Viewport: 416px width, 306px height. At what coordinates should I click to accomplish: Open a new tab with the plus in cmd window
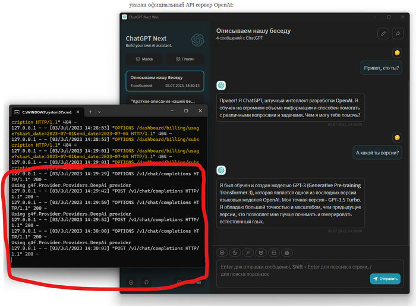click(x=90, y=112)
